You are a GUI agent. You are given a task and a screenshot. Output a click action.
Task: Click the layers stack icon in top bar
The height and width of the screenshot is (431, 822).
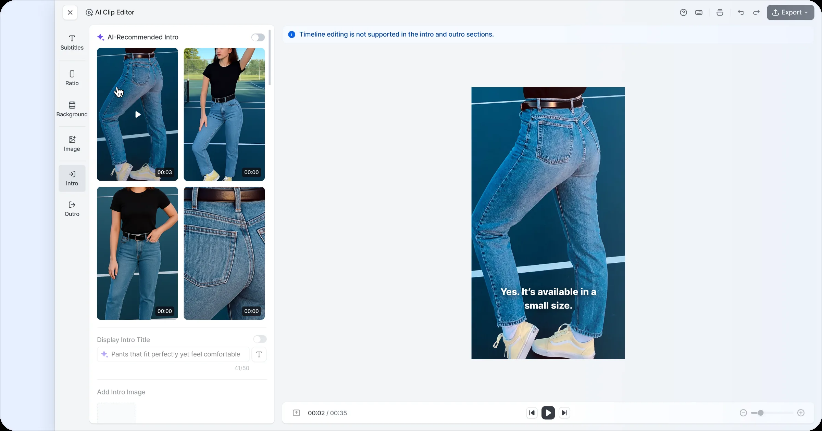click(x=720, y=13)
